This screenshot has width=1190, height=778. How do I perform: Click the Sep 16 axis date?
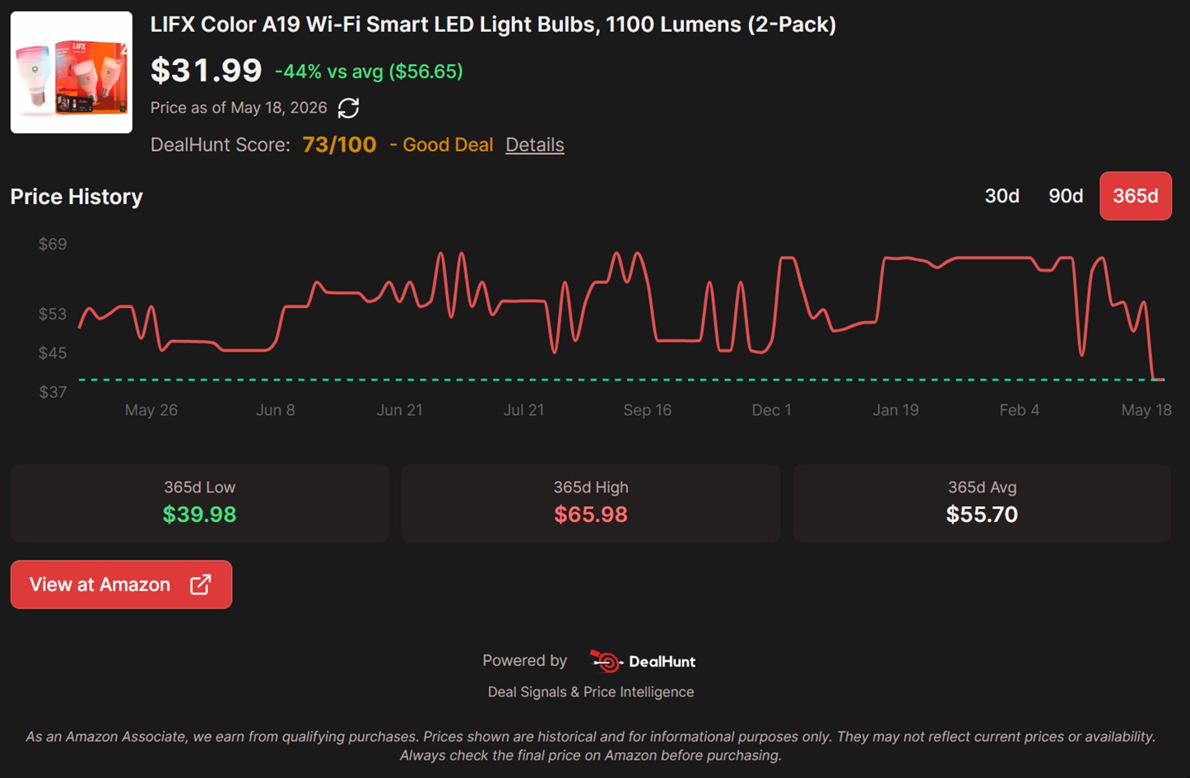[x=648, y=410]
